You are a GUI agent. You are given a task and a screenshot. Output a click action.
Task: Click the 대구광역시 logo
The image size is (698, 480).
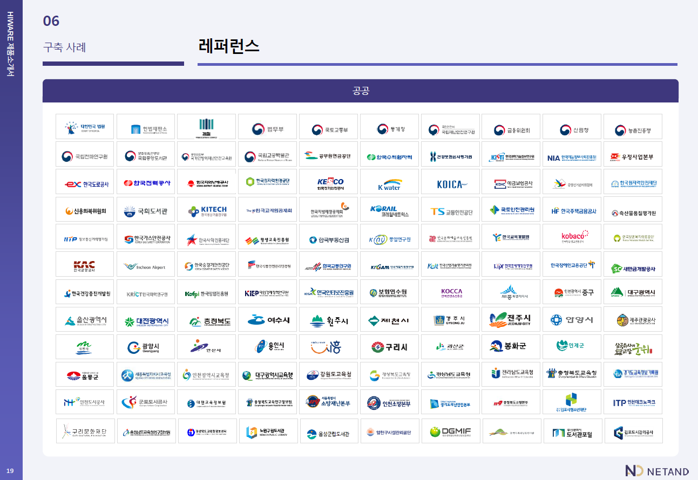tap(633, 293)
